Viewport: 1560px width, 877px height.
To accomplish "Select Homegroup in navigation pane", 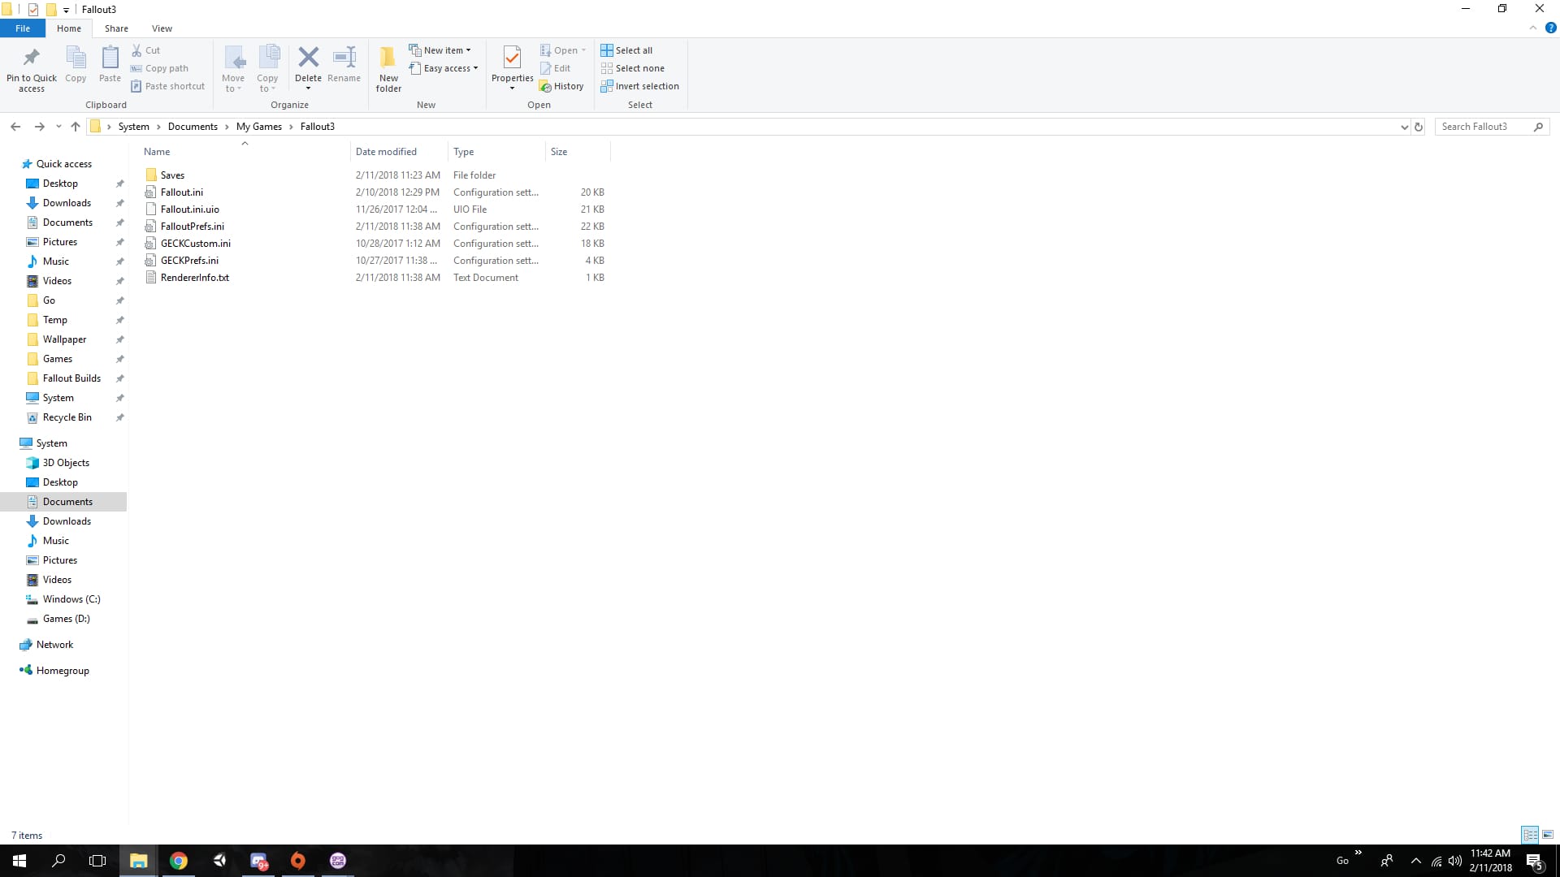I will [63, 671].
